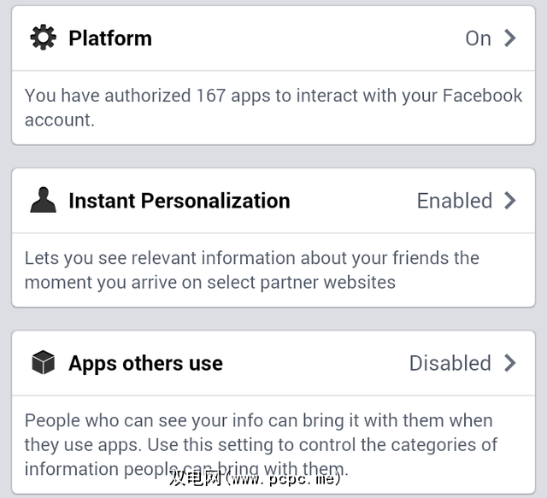Viewport: 547px width, 498px height.
Task: Select the Apps others use heading
Action: [145, 363]
